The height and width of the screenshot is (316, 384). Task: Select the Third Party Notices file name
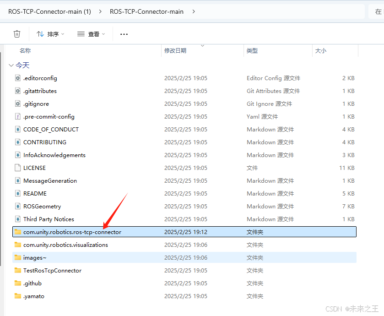point(49,219)
